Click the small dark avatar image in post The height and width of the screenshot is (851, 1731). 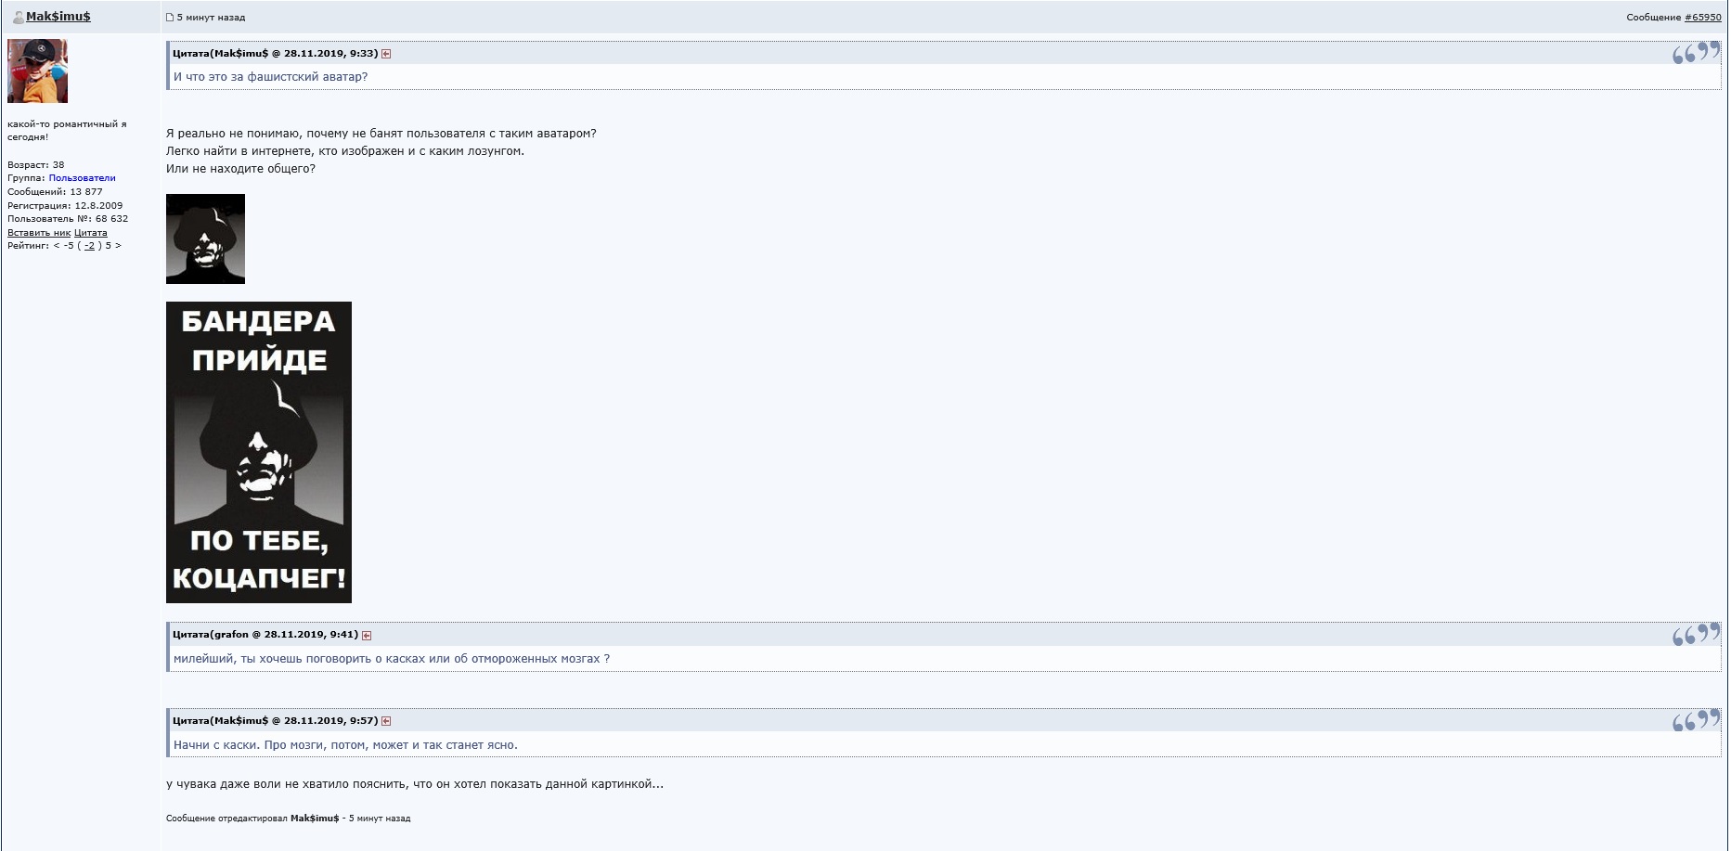click(x=205, y=239)
